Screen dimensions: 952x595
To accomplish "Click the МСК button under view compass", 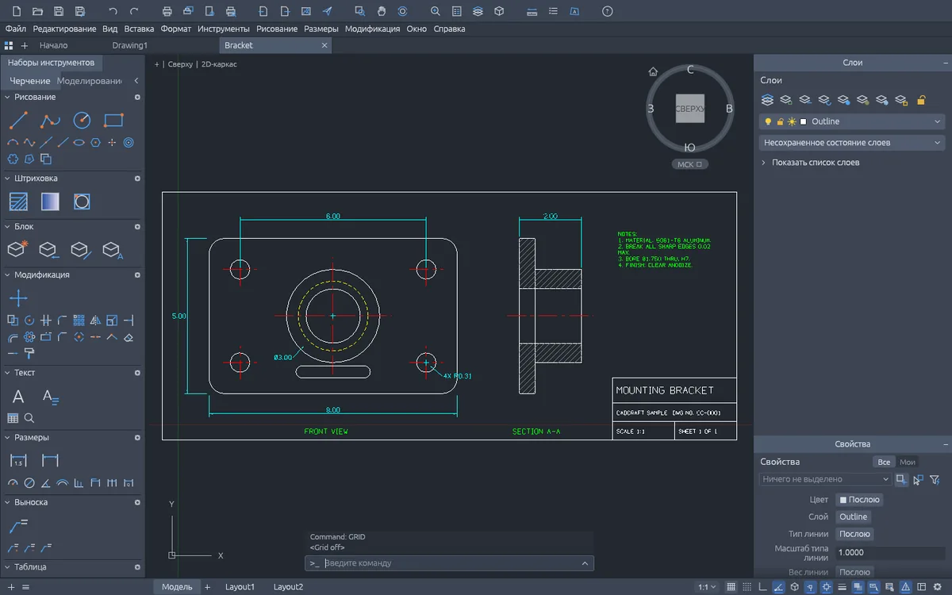I will (x=690, y=164).
